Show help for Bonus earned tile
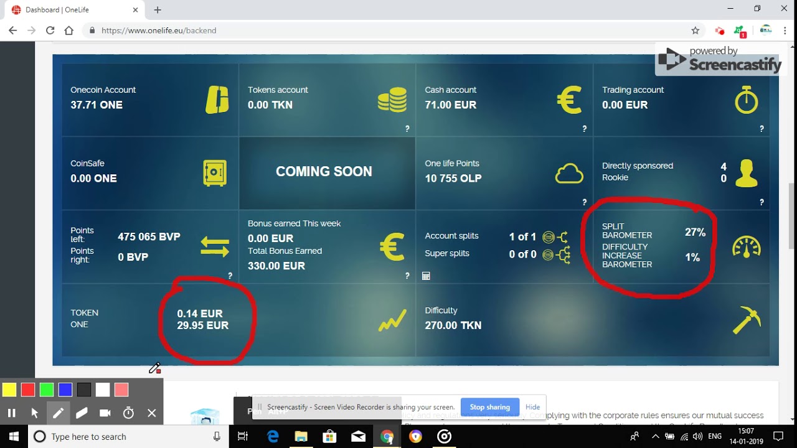 [x=407, y=276]
